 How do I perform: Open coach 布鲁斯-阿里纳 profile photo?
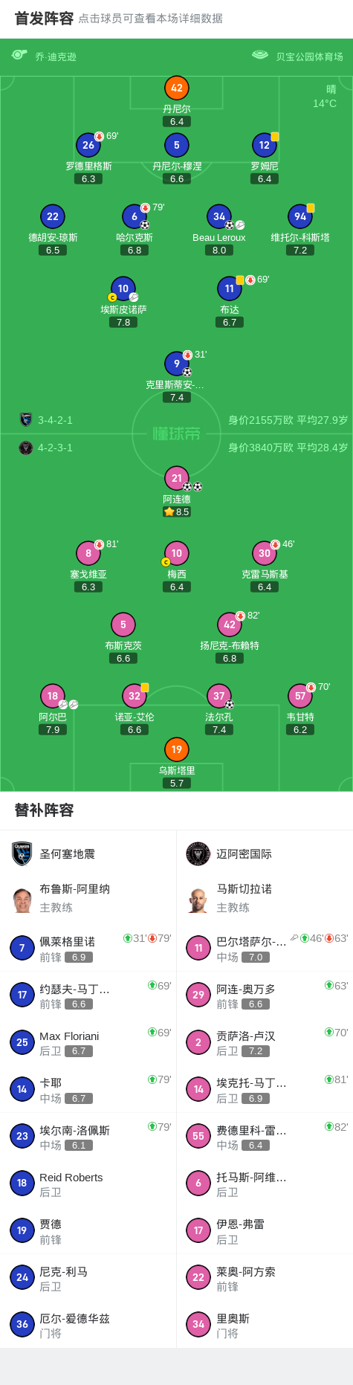[x=22, y=898]
